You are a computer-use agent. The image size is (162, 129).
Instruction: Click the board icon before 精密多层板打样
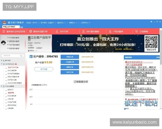click(31, 31)
